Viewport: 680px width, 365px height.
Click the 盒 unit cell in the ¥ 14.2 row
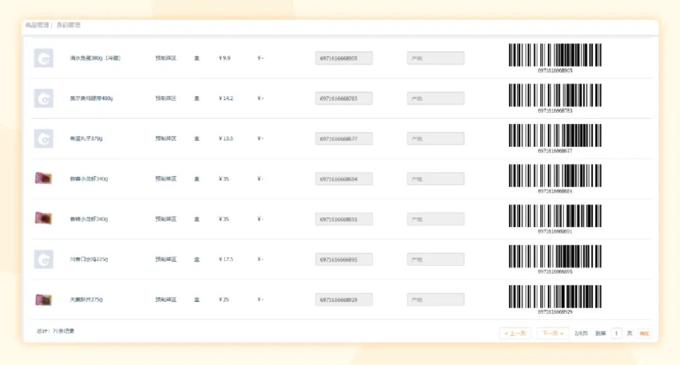(x=196, y=98)
